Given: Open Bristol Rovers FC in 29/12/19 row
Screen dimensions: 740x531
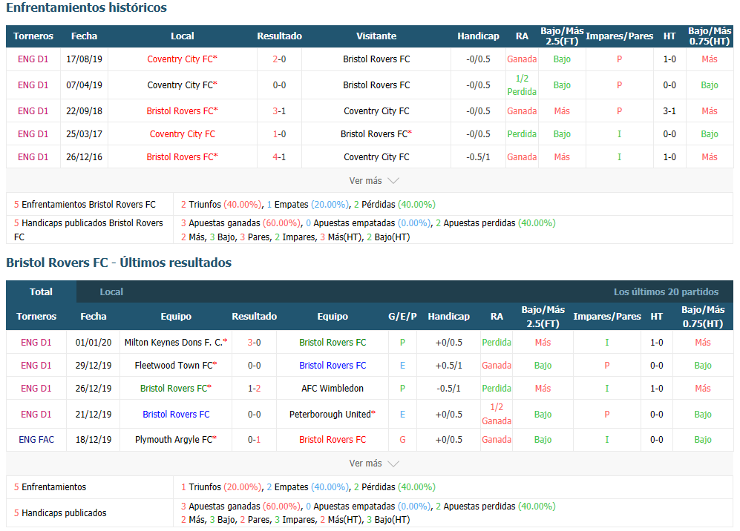Looking at the screenshot, I should 333,366.
